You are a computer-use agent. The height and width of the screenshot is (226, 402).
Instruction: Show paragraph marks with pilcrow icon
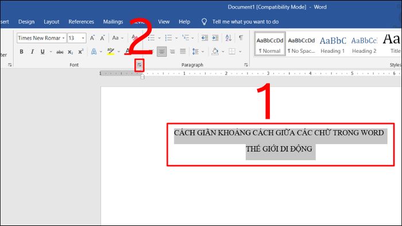coord(241,38)
